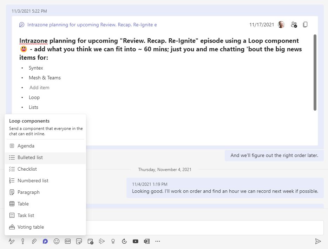The image size is (328, 249).
Task: Click the author avatar on Loop component
Action: pos(281,25)
